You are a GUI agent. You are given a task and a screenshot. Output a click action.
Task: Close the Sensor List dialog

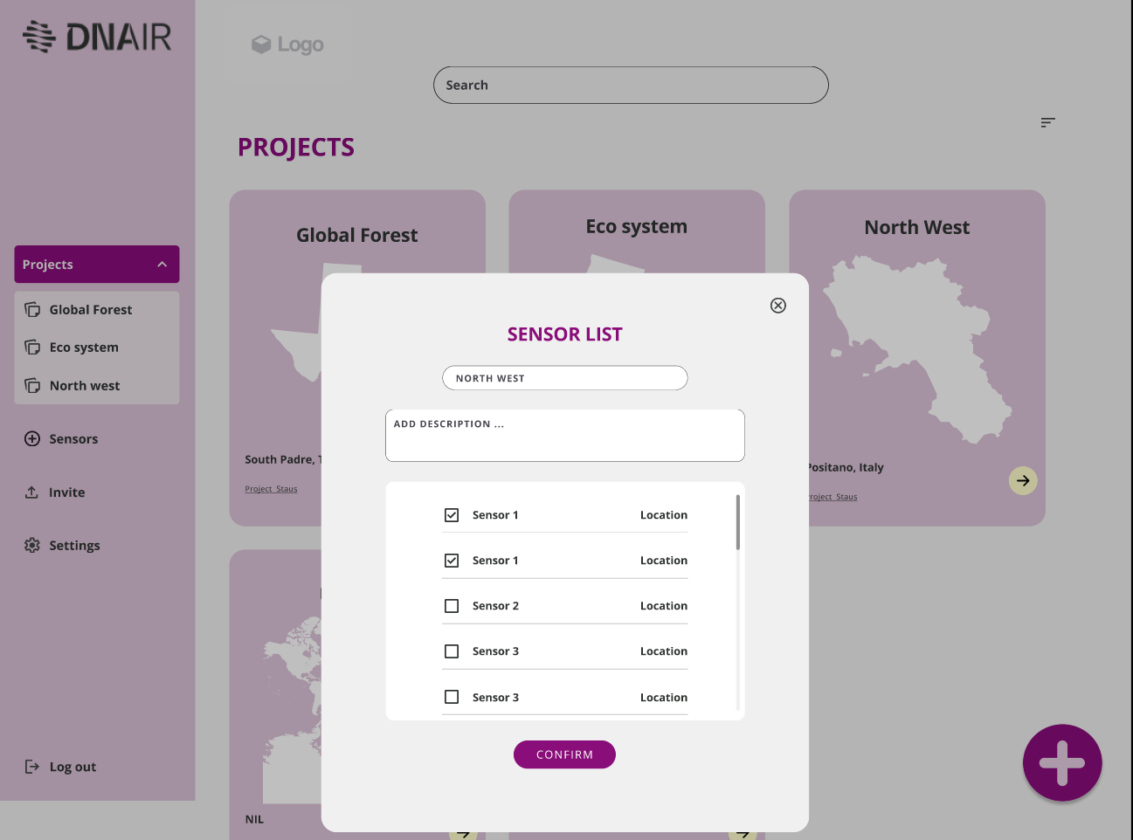pos(777,306)
